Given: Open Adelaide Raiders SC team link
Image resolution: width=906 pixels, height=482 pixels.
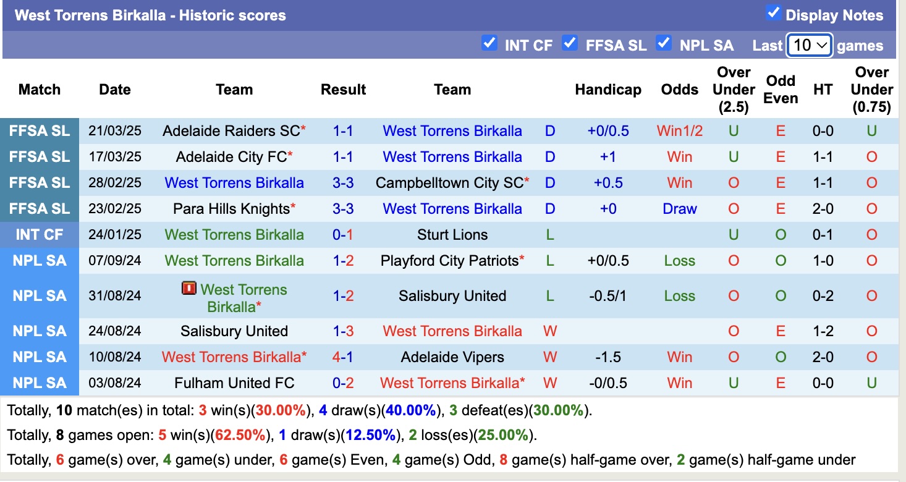Looking at the screenshot, I should click(x=231, y=131).
